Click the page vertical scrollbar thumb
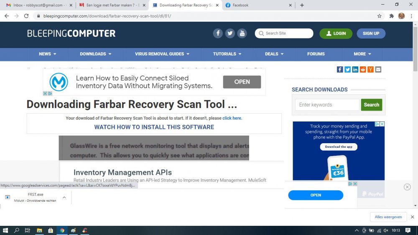This screenshot has height=235, width=418. point(415,49)
